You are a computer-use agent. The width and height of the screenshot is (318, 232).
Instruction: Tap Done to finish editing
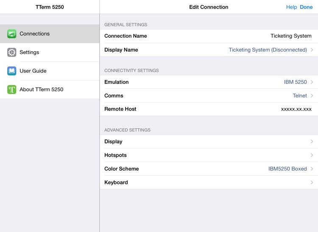(306, 7)
